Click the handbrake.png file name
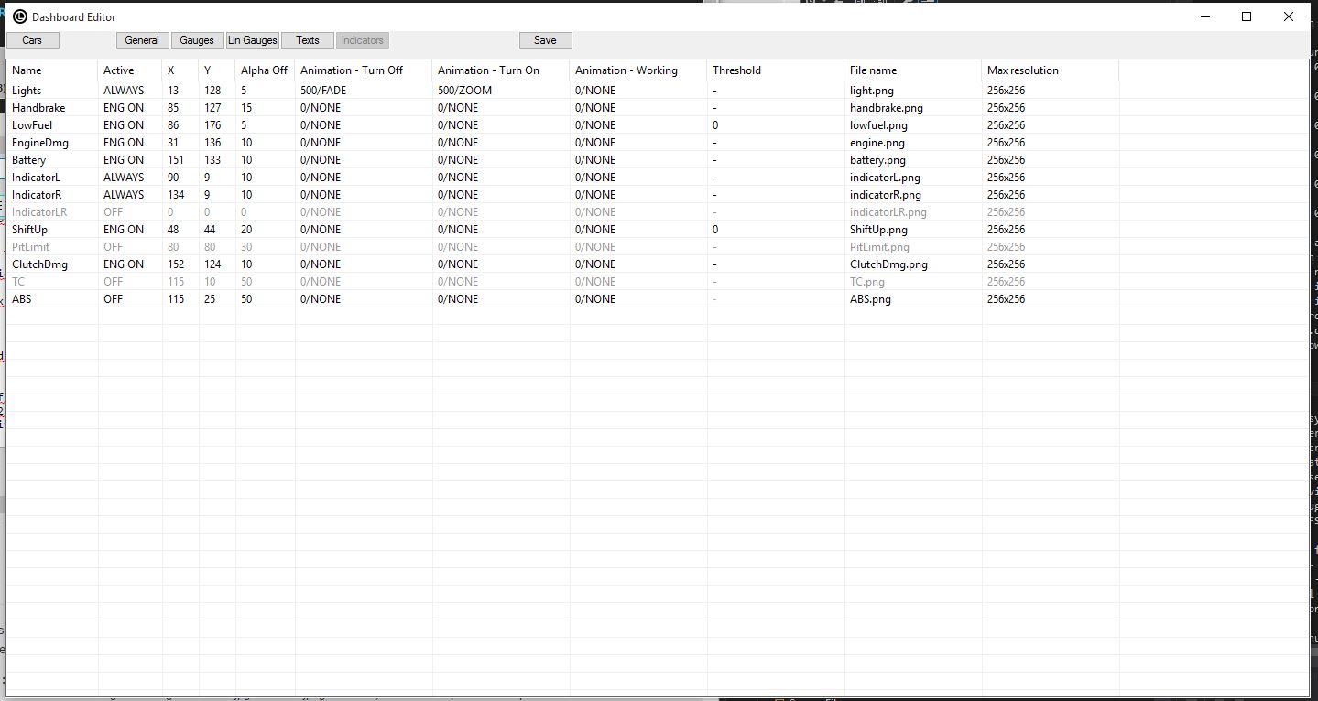 pyautogui.click(x=887, y=108)
